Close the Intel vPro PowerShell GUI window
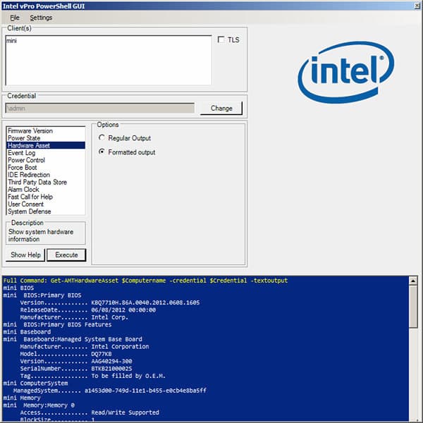 tap(417, 6)
